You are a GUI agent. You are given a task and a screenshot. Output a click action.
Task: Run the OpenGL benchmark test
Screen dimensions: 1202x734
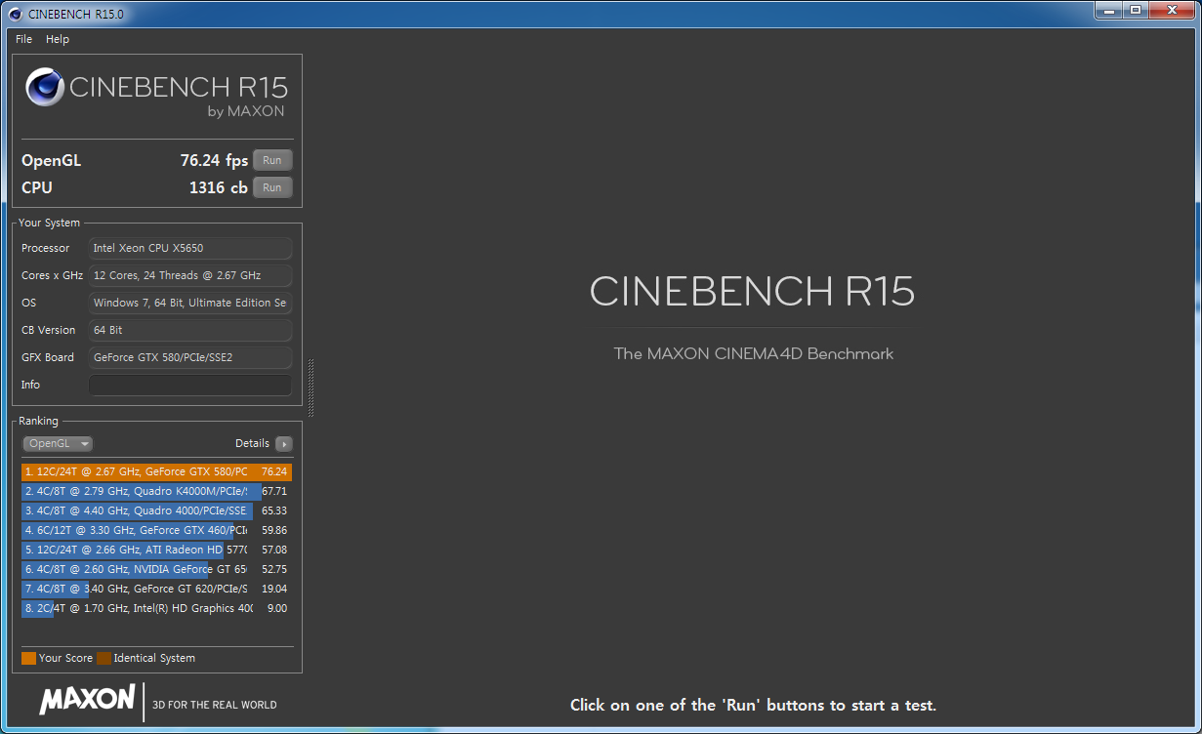(x=272, y=160)
